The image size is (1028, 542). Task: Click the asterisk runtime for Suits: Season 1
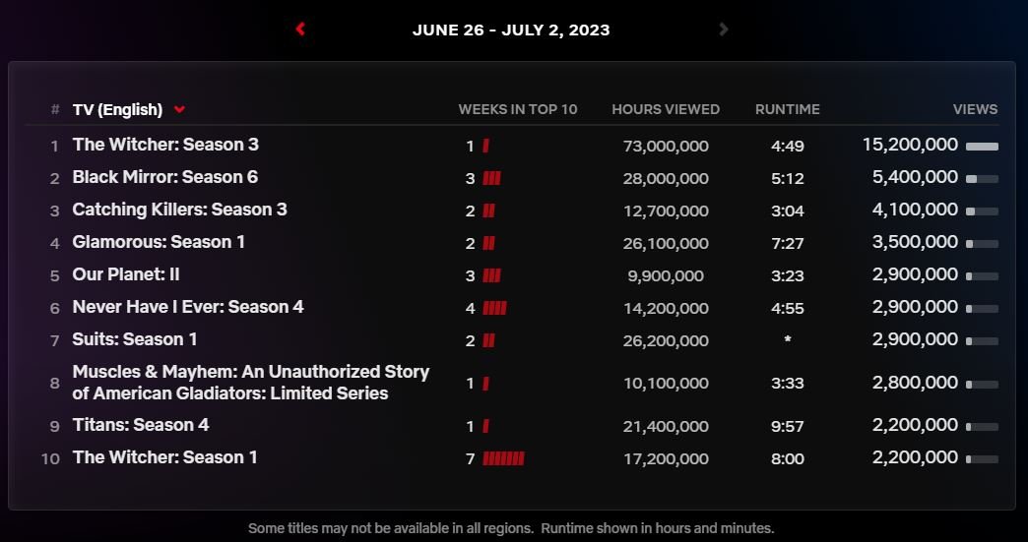tap(788, 340)
